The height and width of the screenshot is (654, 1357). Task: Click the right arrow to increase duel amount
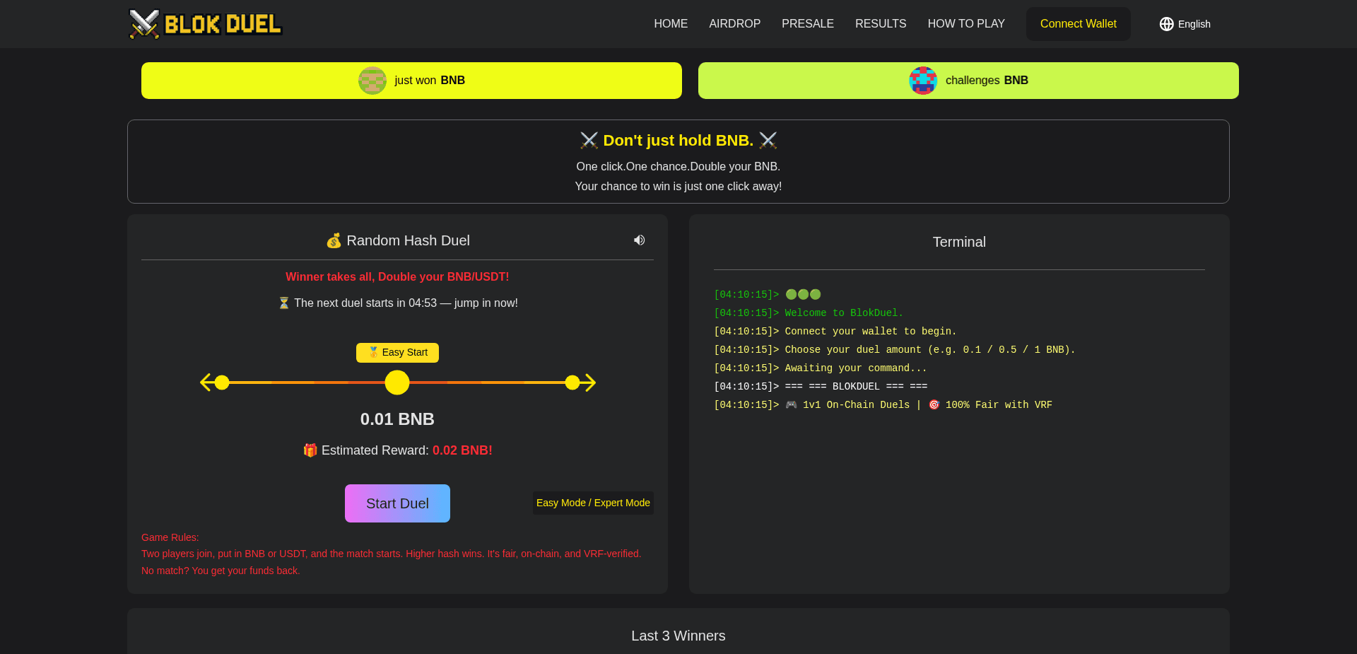pyautogui.click(x=589, y=383)
